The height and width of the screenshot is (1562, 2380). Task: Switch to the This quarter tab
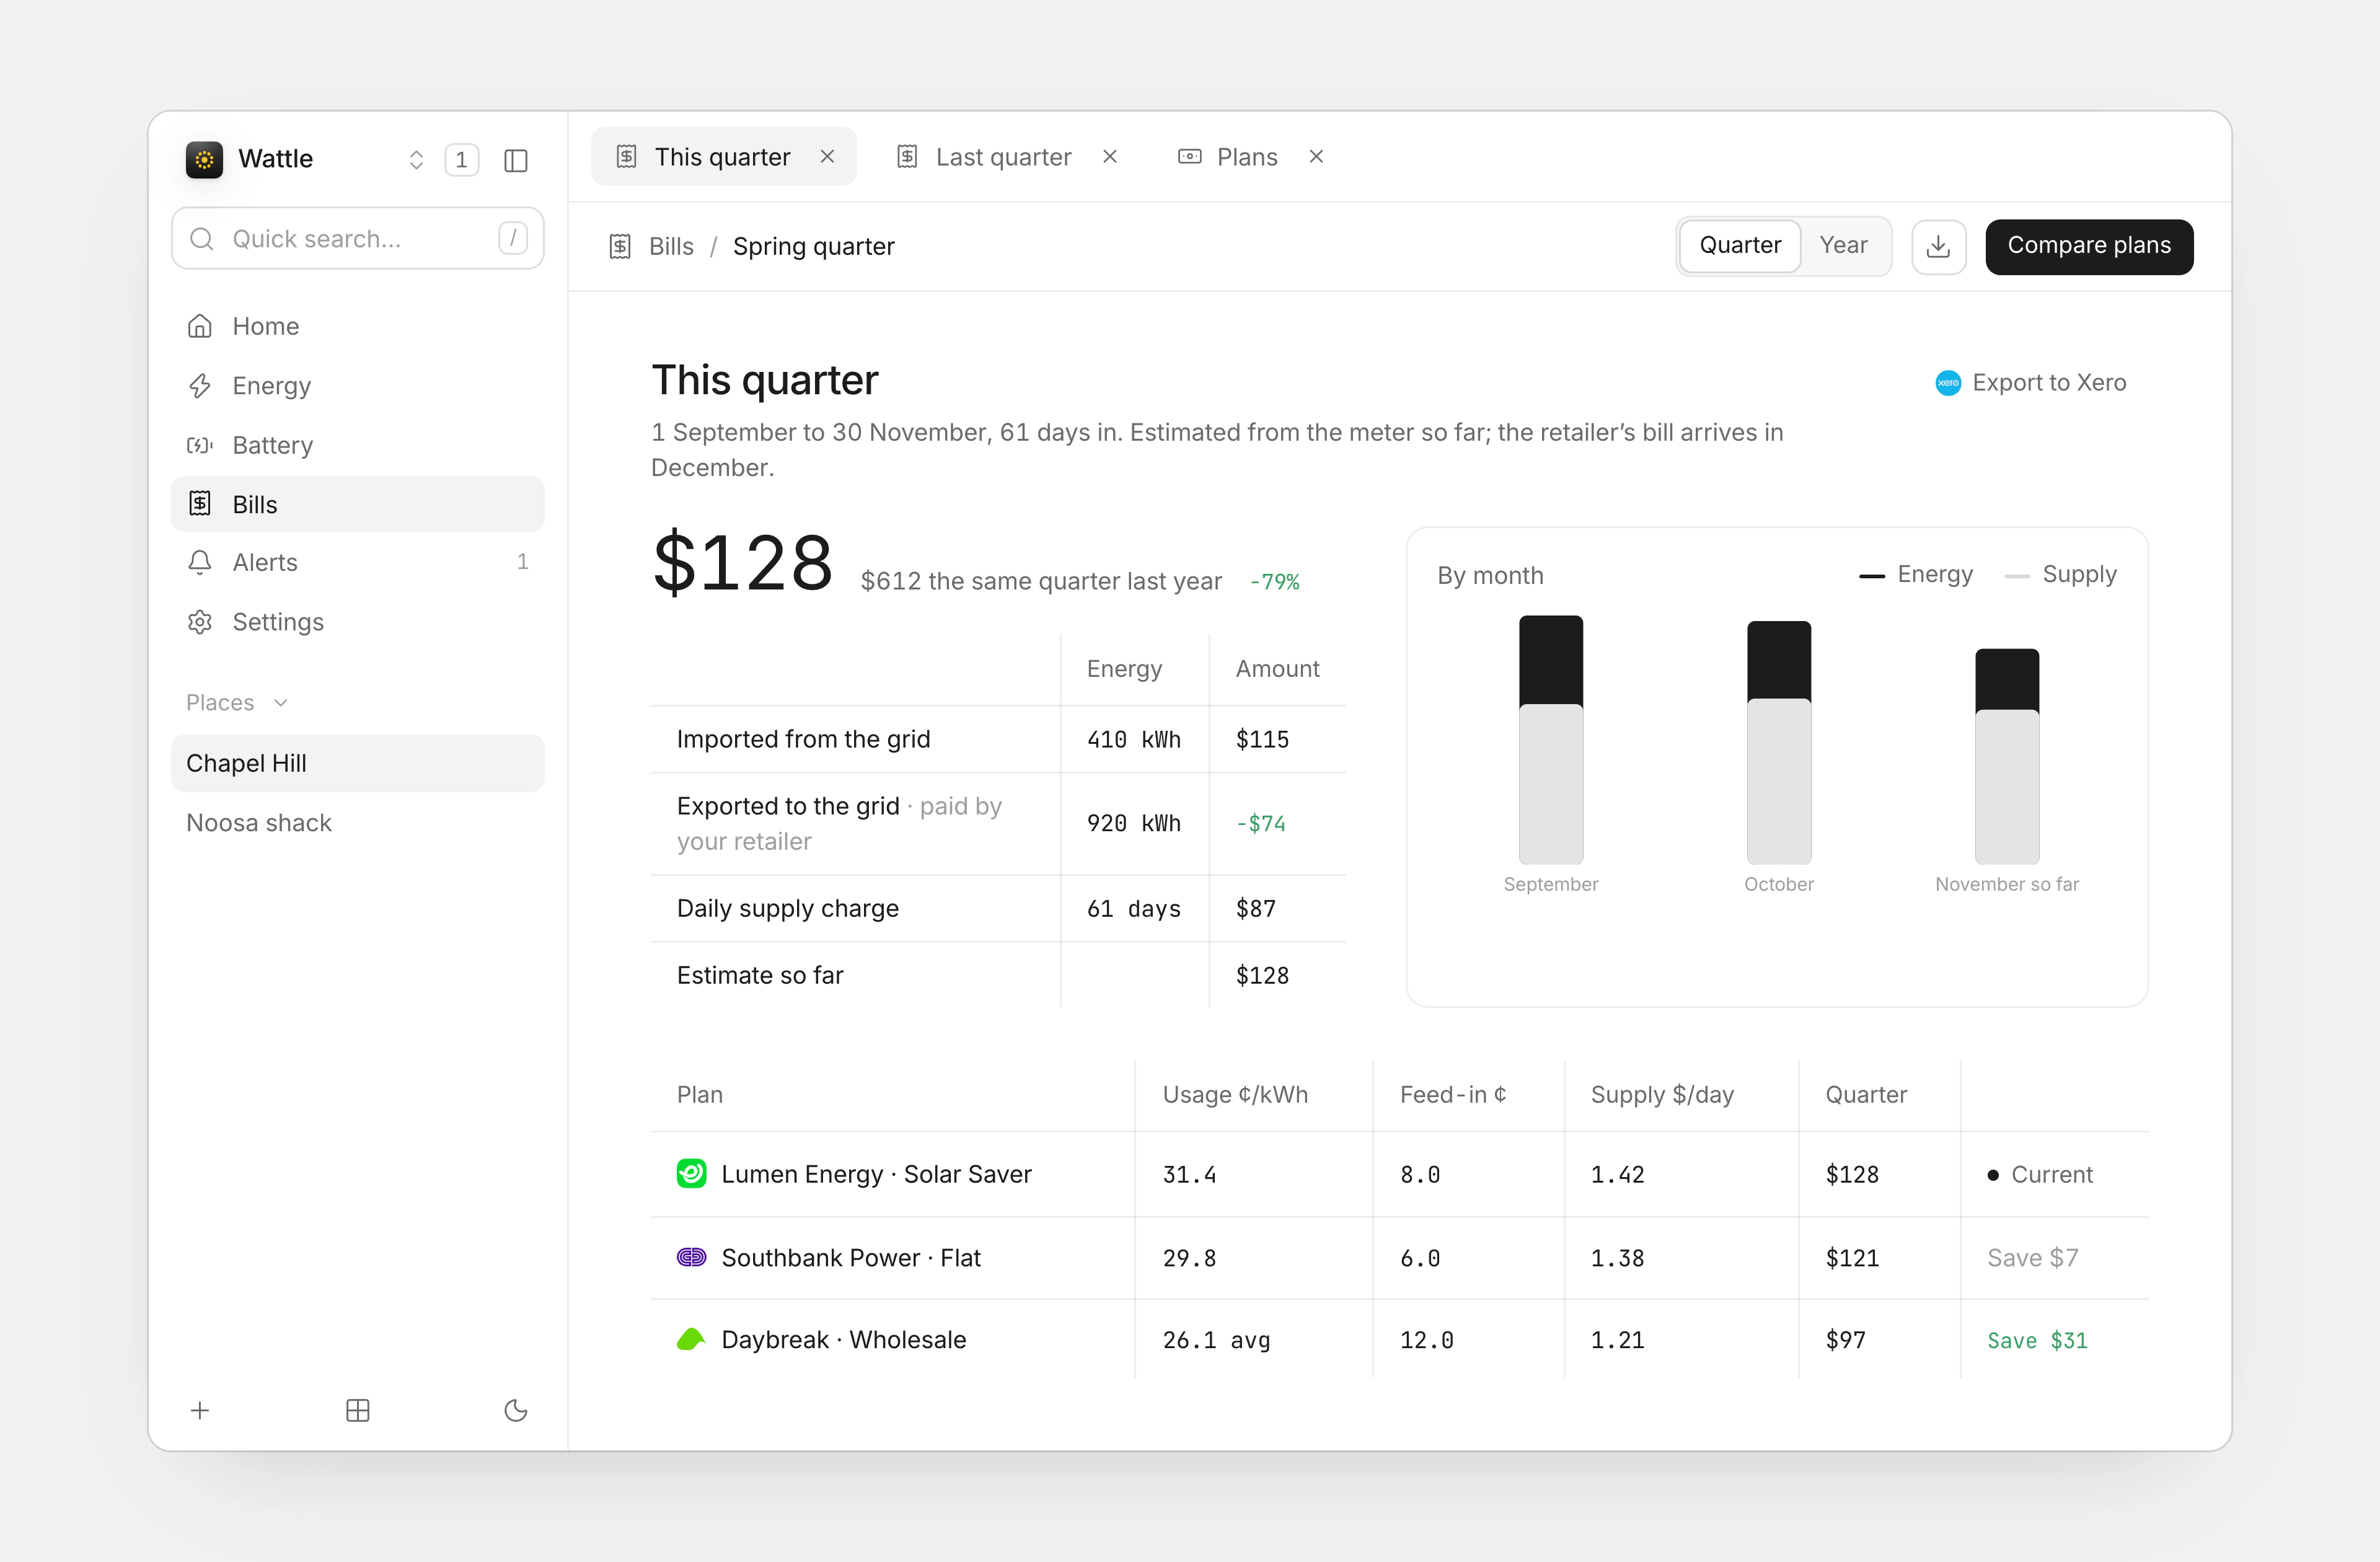pyautogui.click(x=723, y=157)
